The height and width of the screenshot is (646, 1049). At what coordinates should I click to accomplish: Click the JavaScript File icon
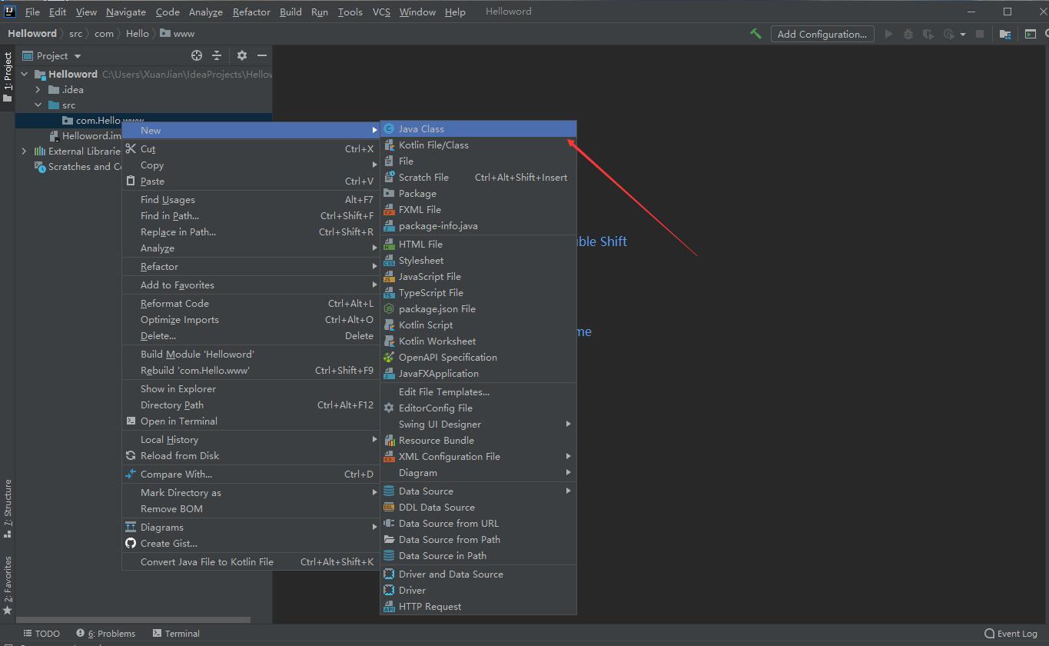[389, 277]
